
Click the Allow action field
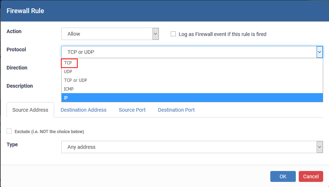click(x=107, y=34)
